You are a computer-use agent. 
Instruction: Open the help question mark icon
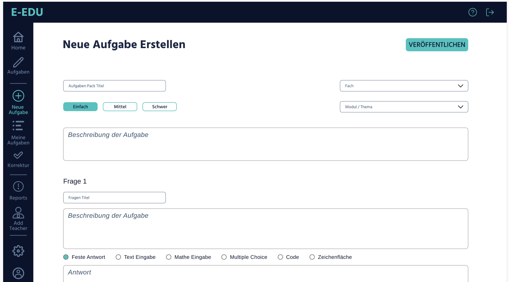tap(472, 12)
